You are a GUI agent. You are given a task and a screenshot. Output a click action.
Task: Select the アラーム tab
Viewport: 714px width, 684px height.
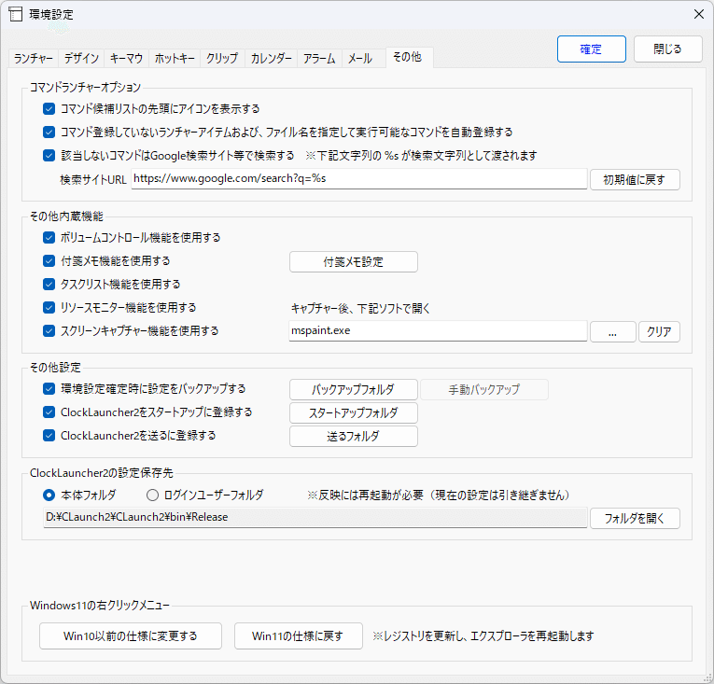click(319, 58)
